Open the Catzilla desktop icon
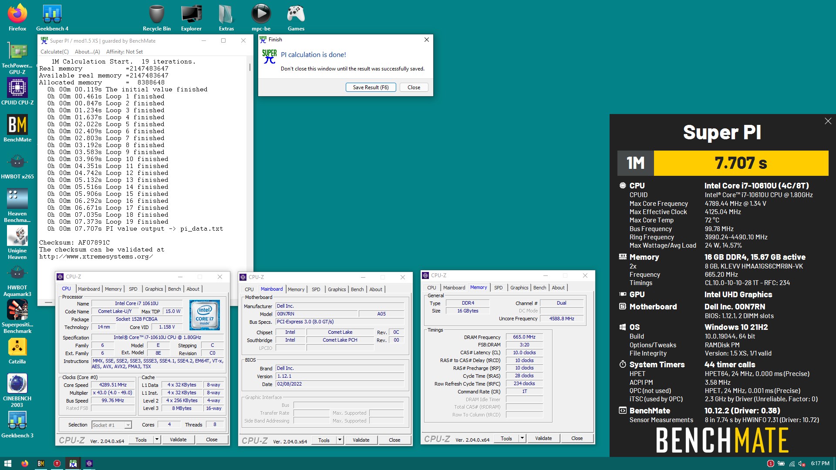The width and height of the screenshot is (836, 470). coord(17,351)
